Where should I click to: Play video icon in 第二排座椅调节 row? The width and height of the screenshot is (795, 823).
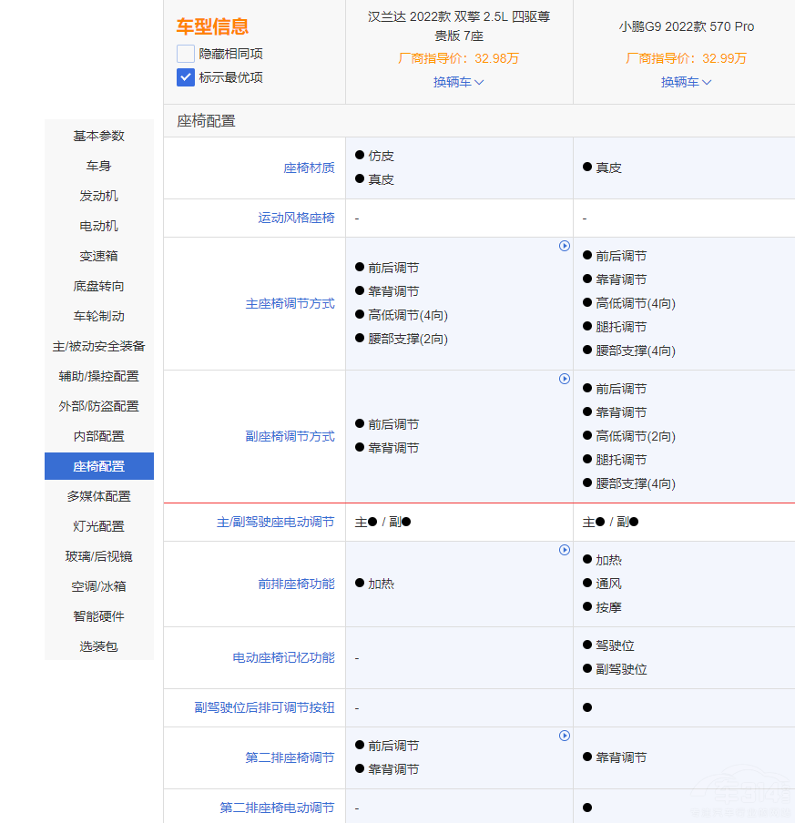(x=565, y=736)
